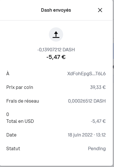Image resolution: width=114 pixels, height=167 pixels.
Task: Click the blue scrollbar on right edge
Action: pos(113,51)
